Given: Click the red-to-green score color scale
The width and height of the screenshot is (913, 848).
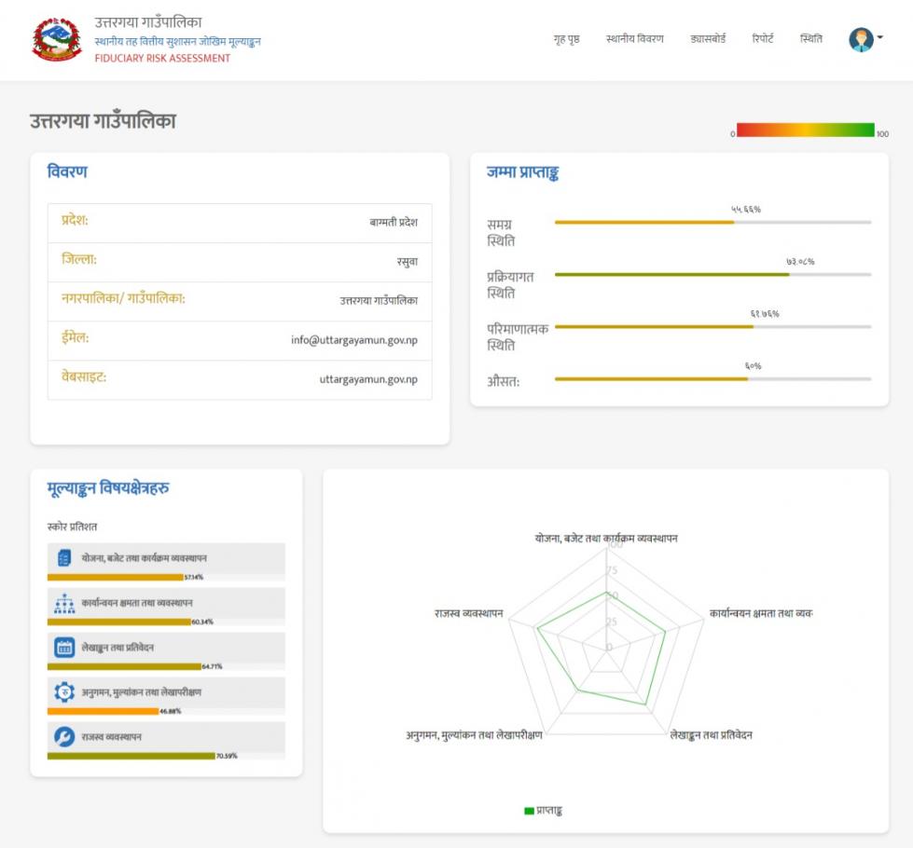Looking at the screenshot, I should click(x=805, y=130).
